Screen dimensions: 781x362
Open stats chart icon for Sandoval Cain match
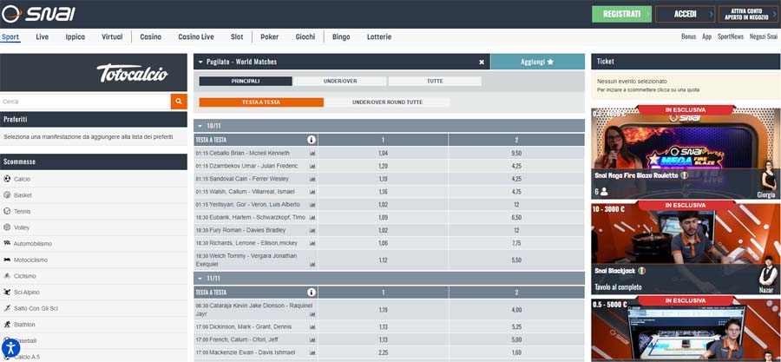click(312, 179)
